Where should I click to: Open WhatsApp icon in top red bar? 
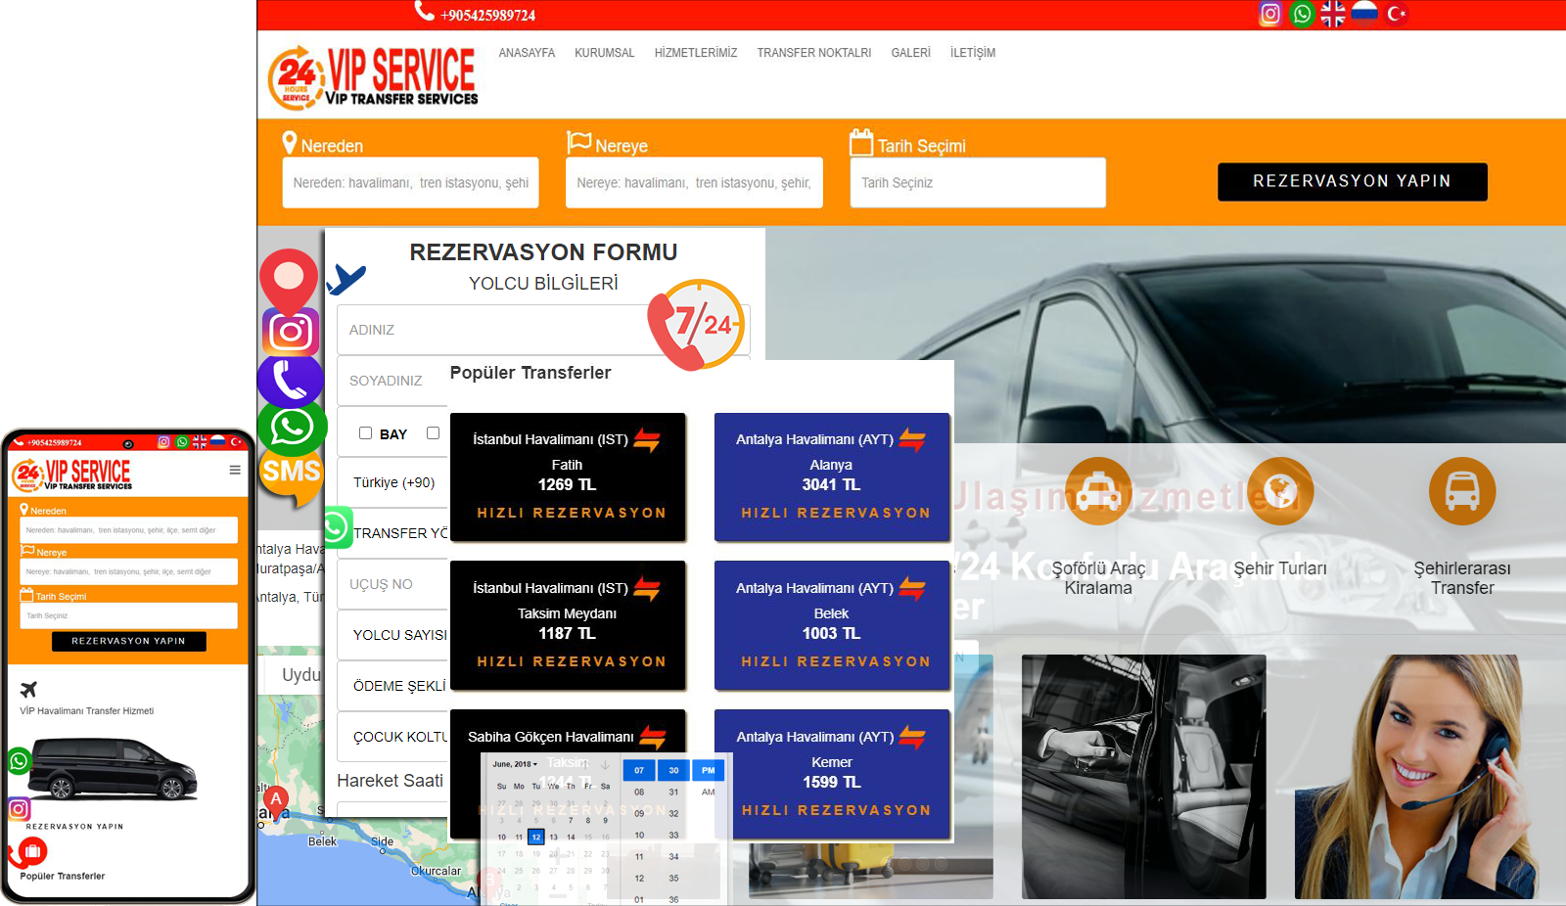[x=1302, y=14]
